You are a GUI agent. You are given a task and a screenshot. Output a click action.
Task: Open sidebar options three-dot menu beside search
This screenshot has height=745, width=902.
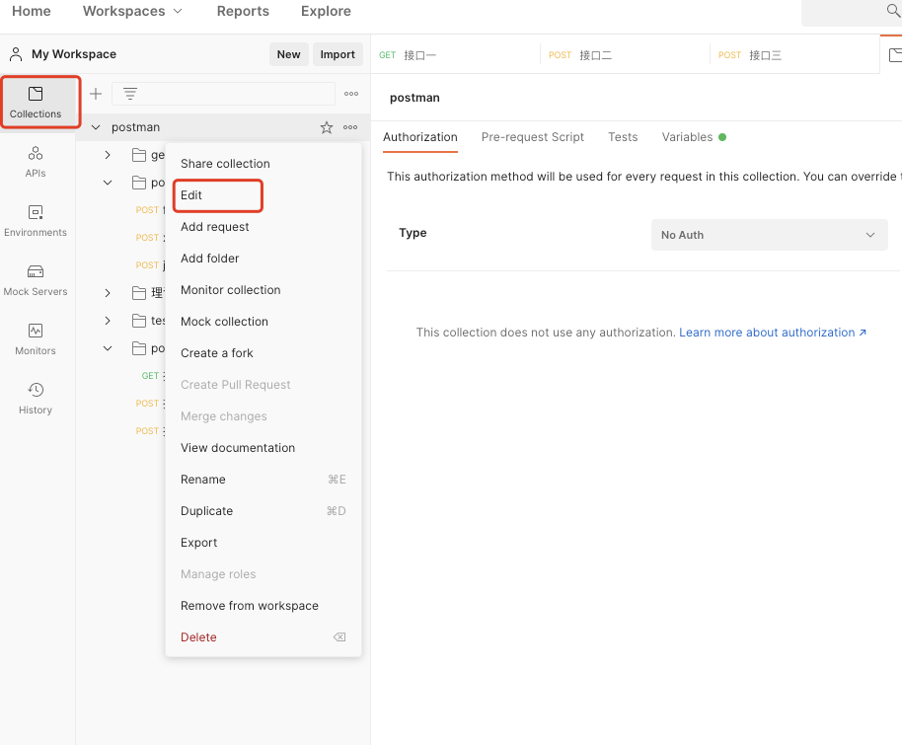[x=351, y=94]
